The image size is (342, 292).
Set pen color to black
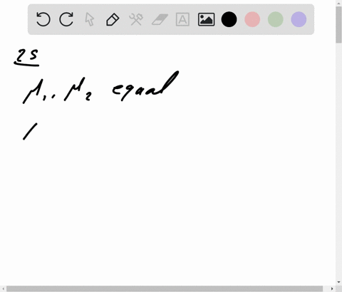pos(229,19)
